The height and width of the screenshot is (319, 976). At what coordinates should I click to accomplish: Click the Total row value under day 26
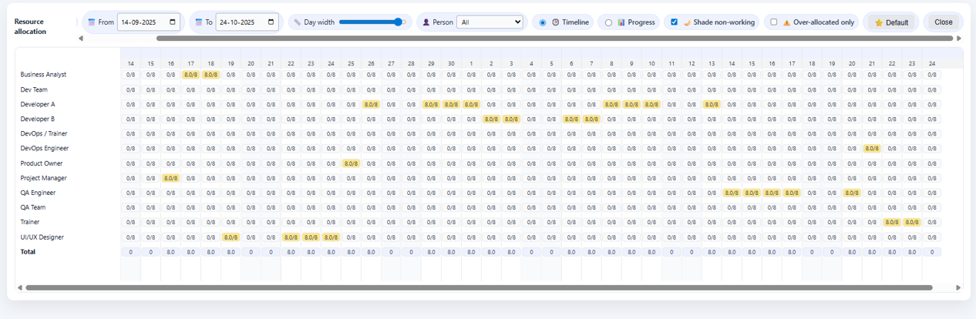[x=371, y=252]
